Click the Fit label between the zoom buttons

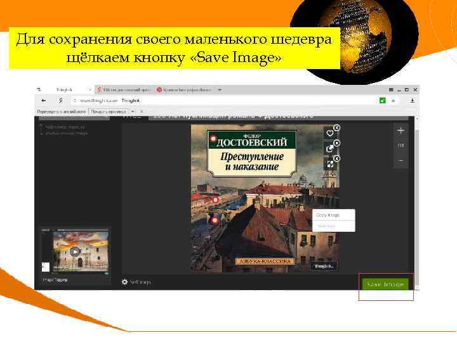click(x=401, y=145)
